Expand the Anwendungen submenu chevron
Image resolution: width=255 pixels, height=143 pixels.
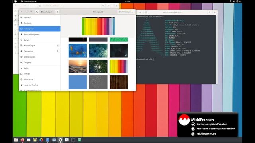(x=58, y=46)
